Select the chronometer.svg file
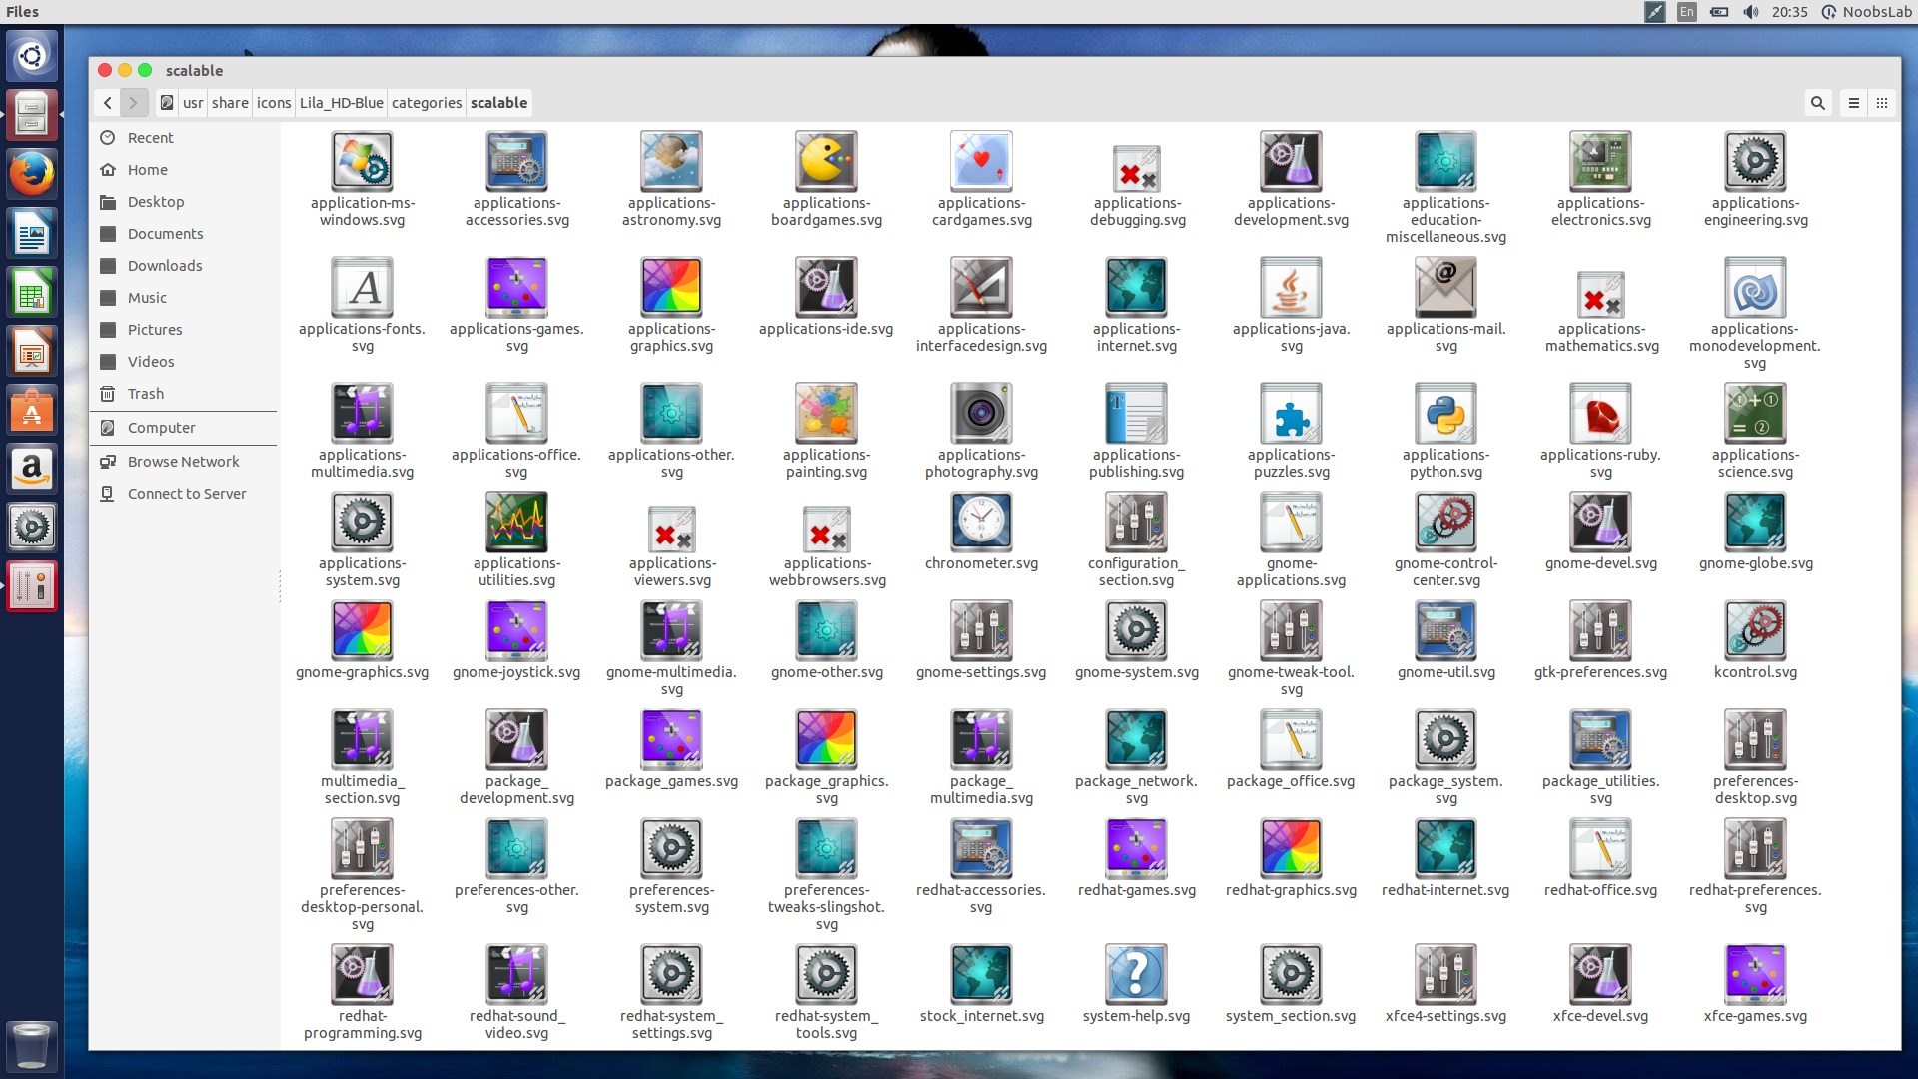Image resolution: width=1918 pixels, height=1079 pixels. pos(981,523)
